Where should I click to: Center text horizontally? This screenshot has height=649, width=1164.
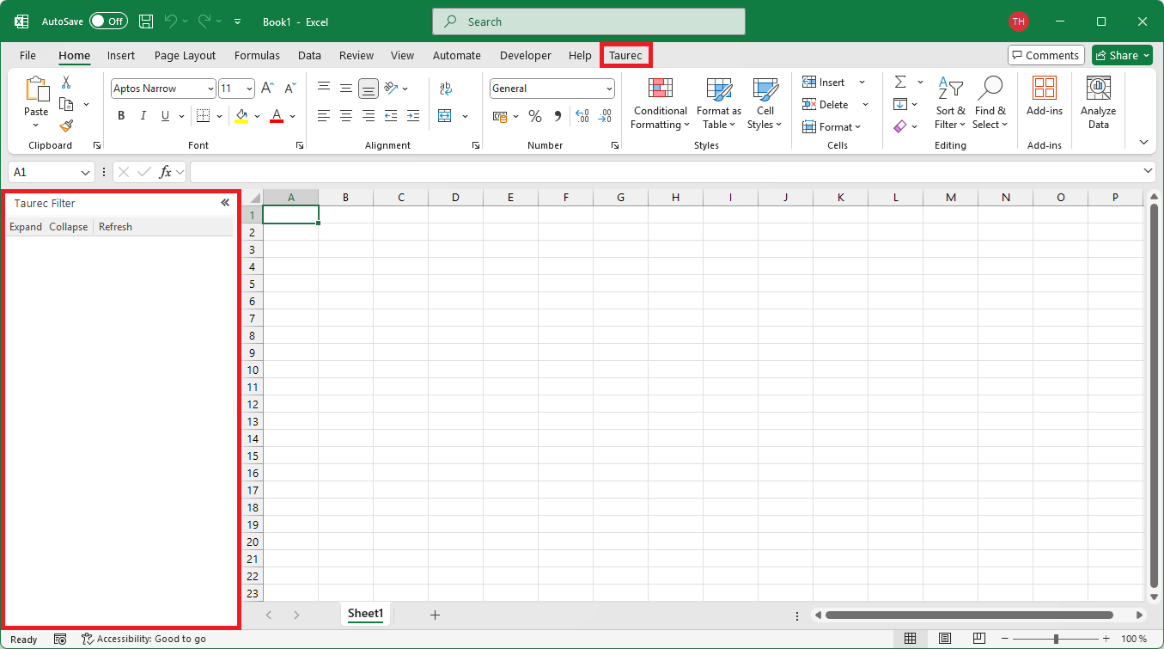coord(346,116)
